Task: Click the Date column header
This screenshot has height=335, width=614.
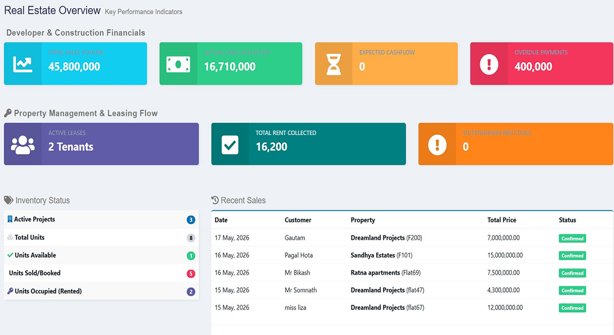Action: click(x=221, y=220)
